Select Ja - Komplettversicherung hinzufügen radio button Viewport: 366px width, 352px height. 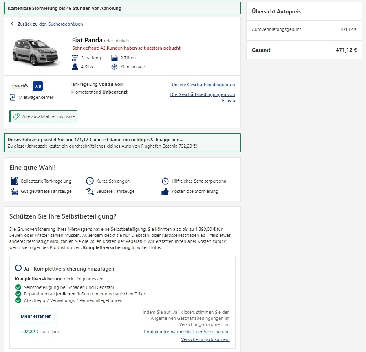pos(18,268)
